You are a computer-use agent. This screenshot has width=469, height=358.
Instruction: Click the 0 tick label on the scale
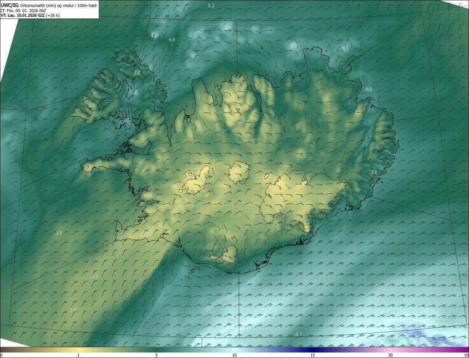(1, 355)
